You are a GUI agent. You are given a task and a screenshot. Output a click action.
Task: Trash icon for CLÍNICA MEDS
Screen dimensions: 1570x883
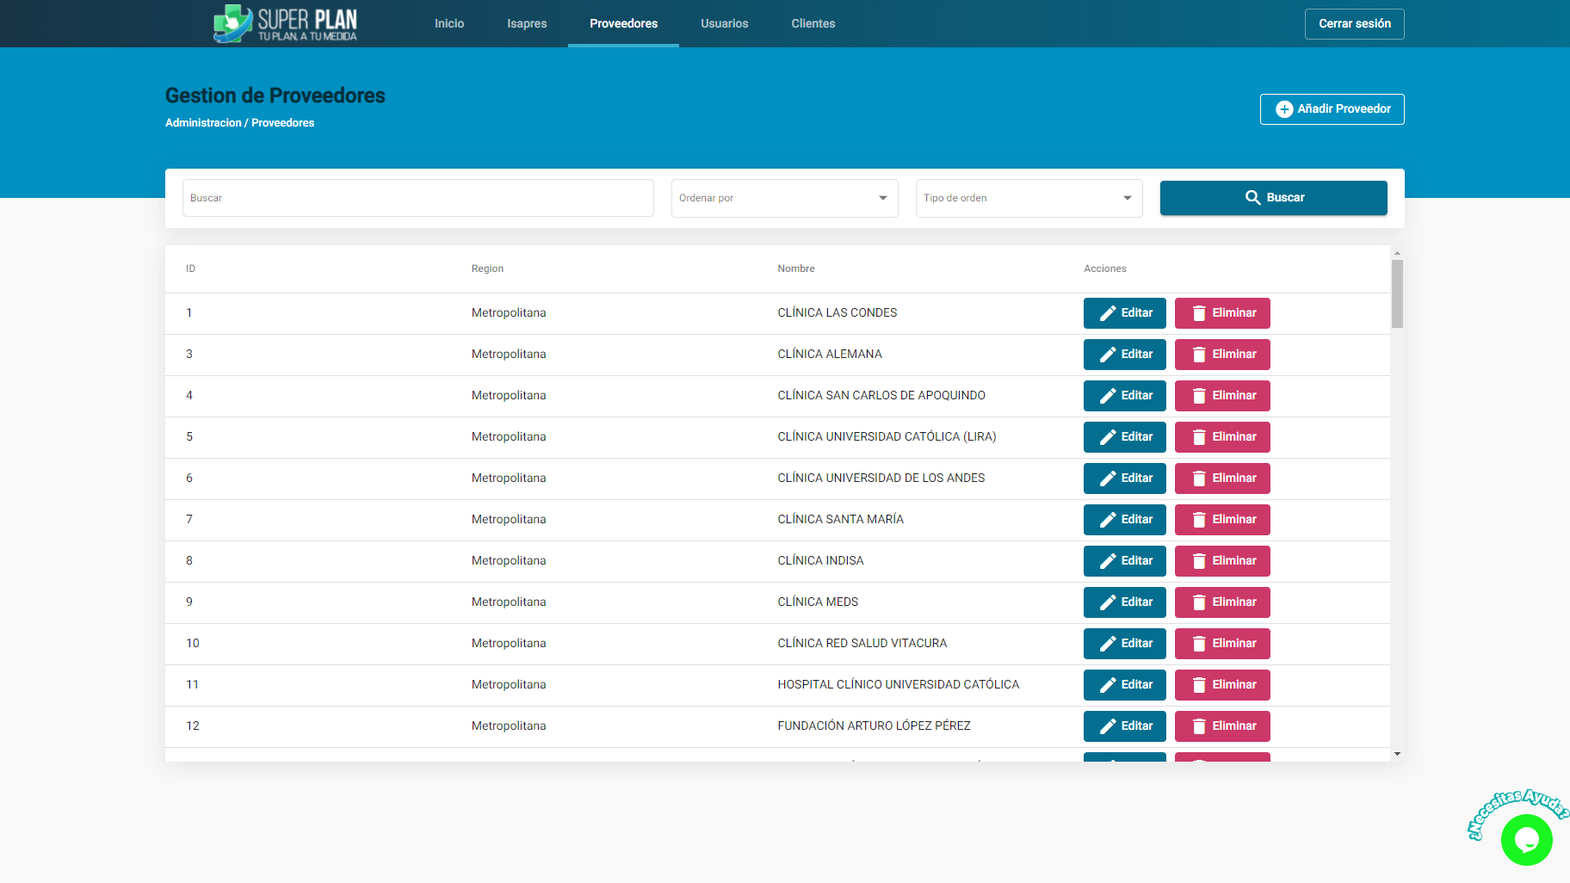point(1198,602)
